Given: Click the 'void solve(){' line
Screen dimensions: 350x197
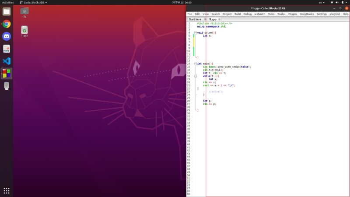Looking at the screenshot, I should coord(206,33).
